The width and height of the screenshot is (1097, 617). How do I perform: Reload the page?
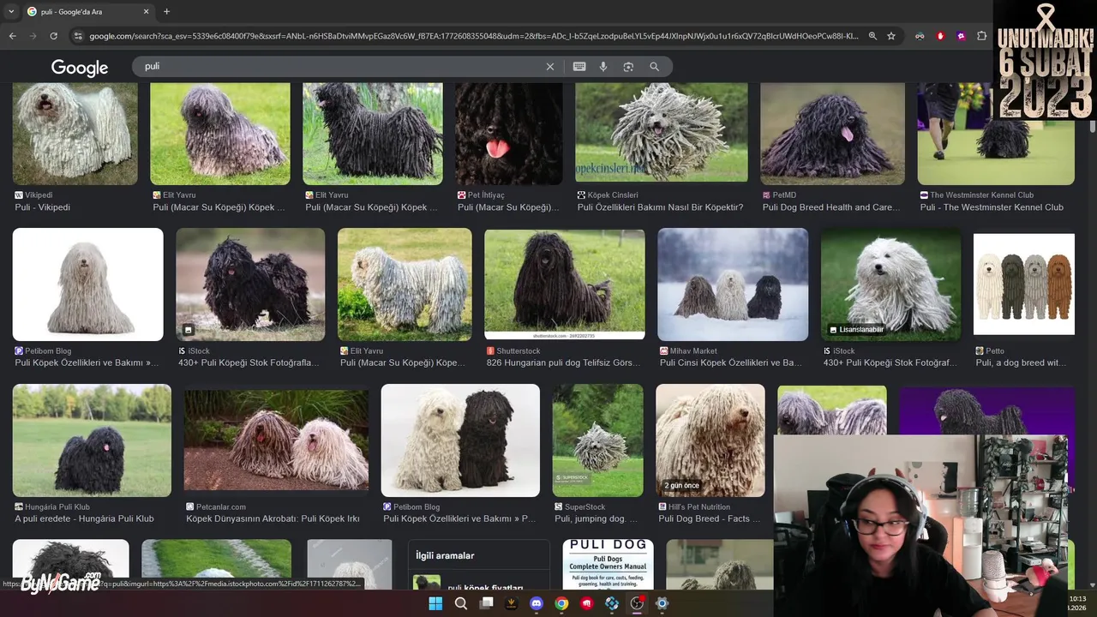pyautogui.click(x=53, y=36)
